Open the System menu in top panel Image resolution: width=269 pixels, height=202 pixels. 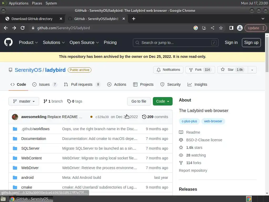[51, 3]
